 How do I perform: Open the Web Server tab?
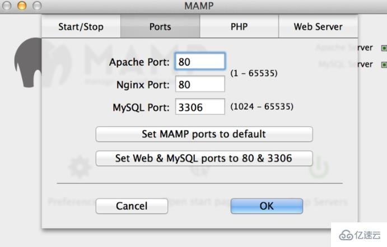click(x=318, y=26)
